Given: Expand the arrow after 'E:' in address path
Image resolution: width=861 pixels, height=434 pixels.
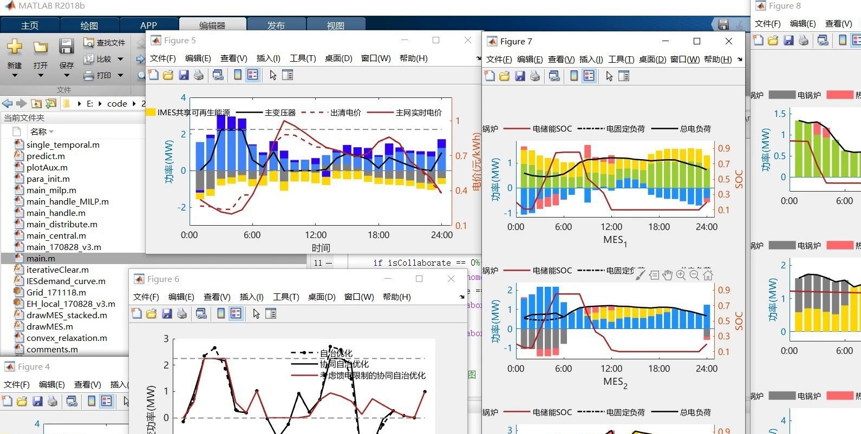Looking at the screenshot, I should pyautogui.click(x=100, y=103).
